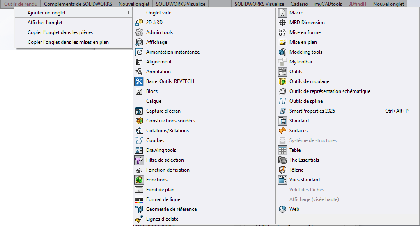420x226 pixels.
Task: Add an empty tab with Onglet vide
Action: [158, 13]
